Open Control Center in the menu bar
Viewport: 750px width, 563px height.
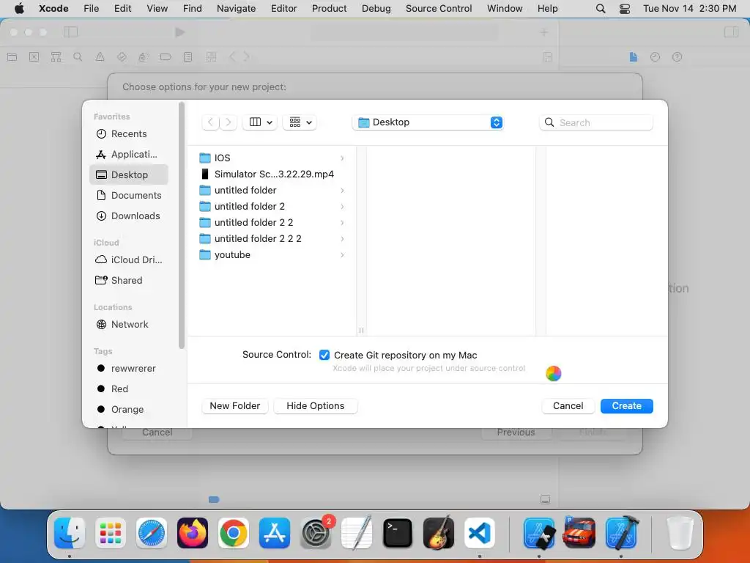[x=625, y=9]
